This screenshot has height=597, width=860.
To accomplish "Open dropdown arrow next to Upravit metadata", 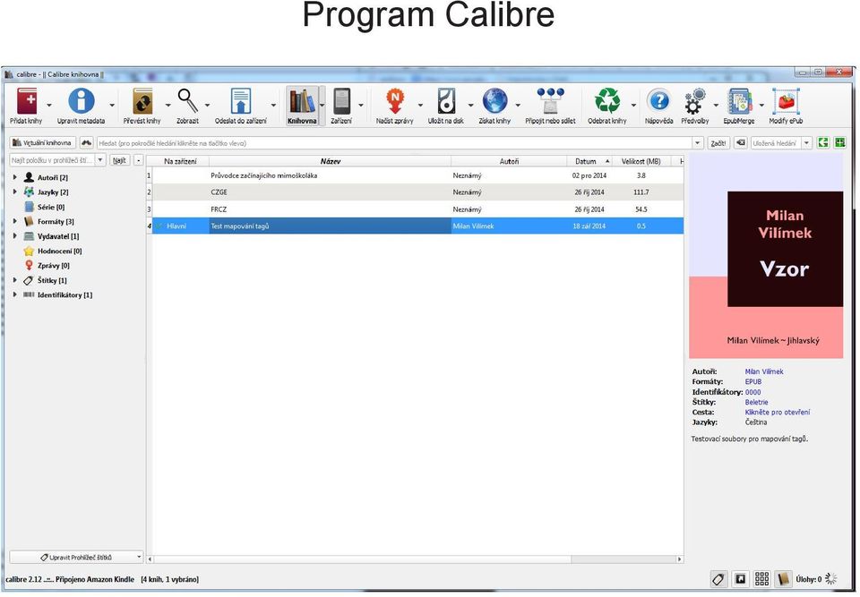I will [x=112, y=106].
